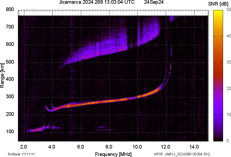Click the range tick label '700'
This screenshot has height=157, width=231.
10,27
